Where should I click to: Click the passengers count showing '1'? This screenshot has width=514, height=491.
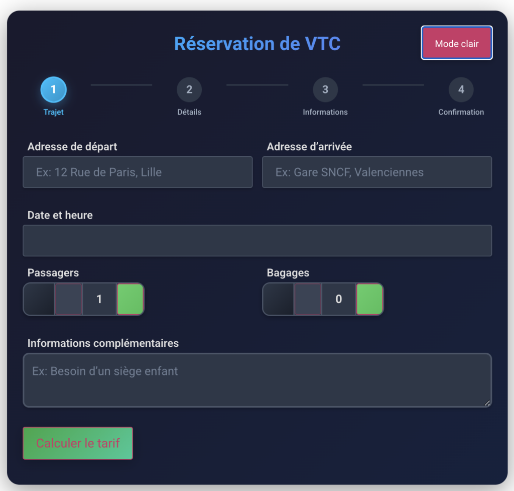99,299
